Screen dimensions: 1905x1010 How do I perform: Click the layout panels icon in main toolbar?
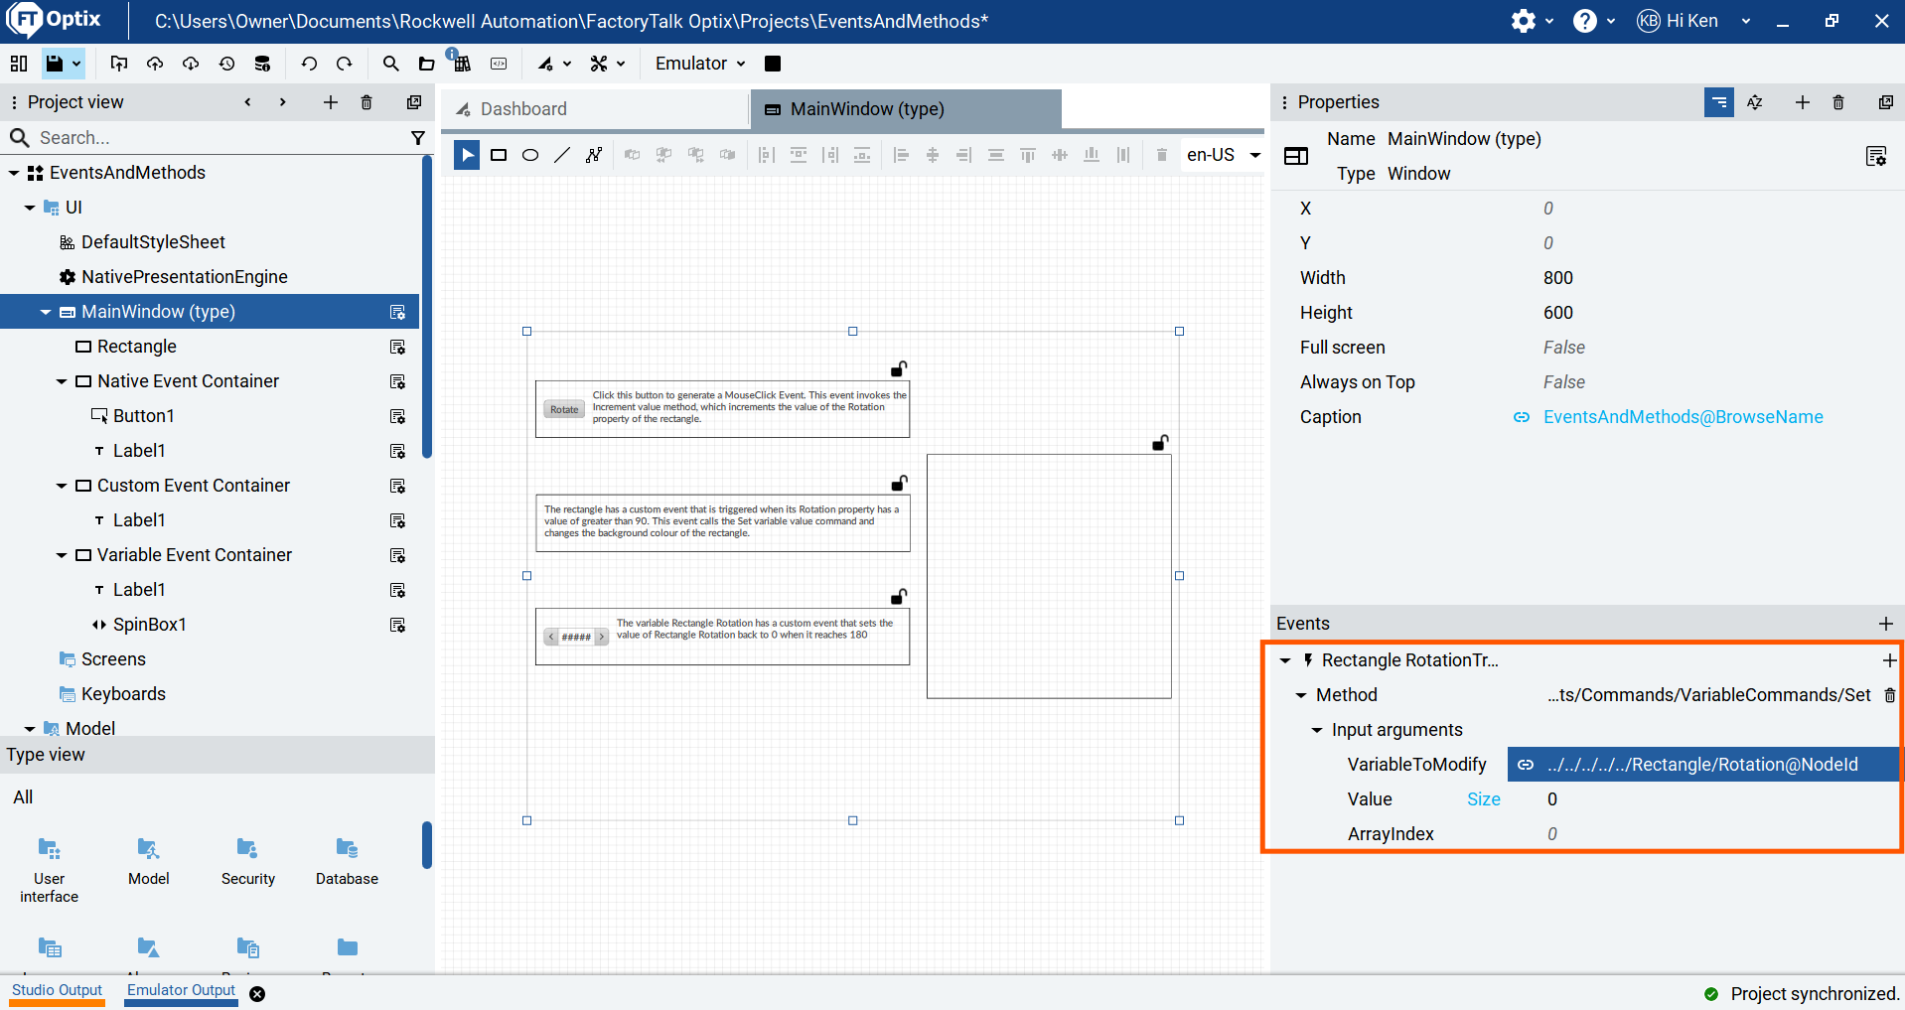(18, 64)
